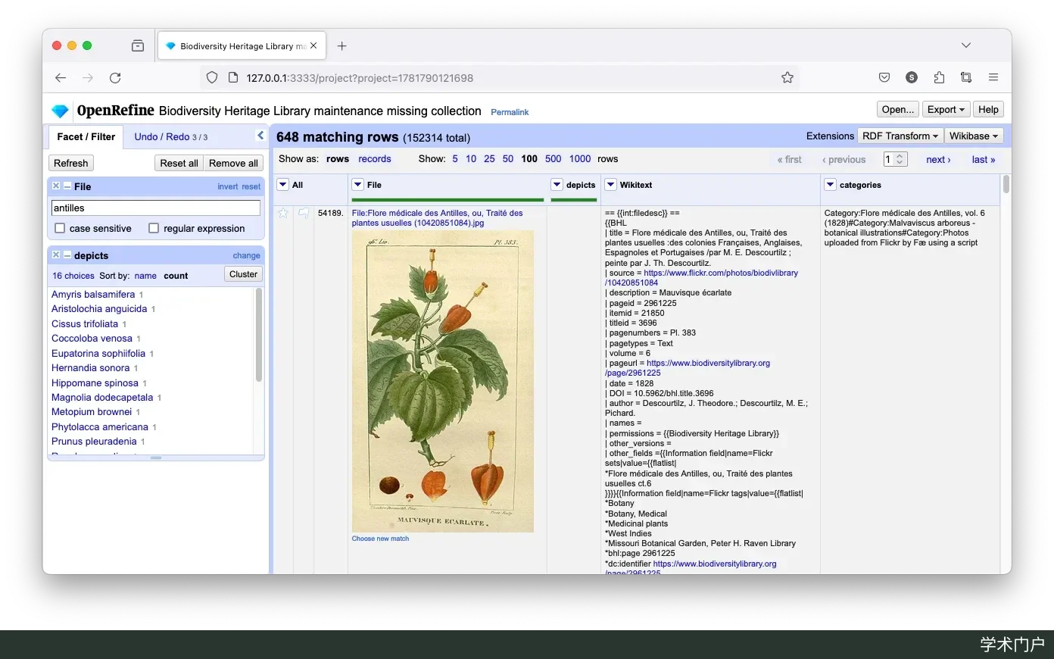
Task: Select the Facet / Filter tab
Action: pos(86,137)
